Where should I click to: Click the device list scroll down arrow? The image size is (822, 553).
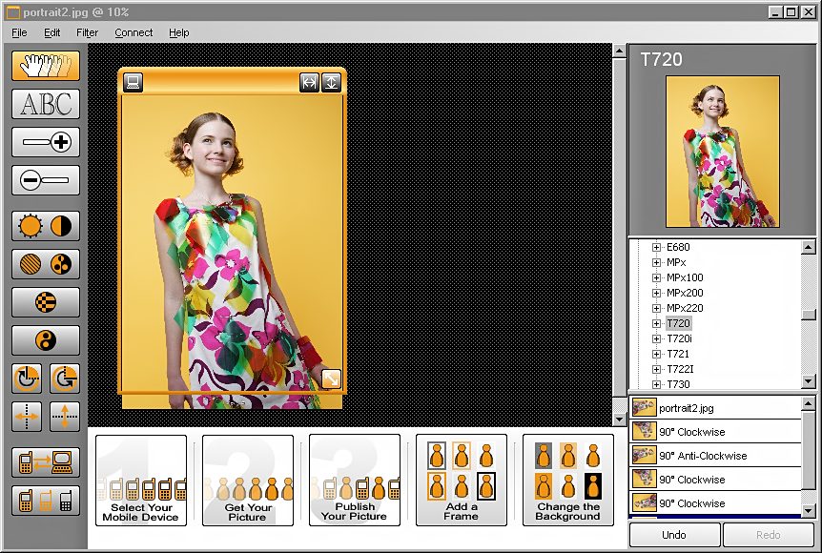tap(809, 381)
